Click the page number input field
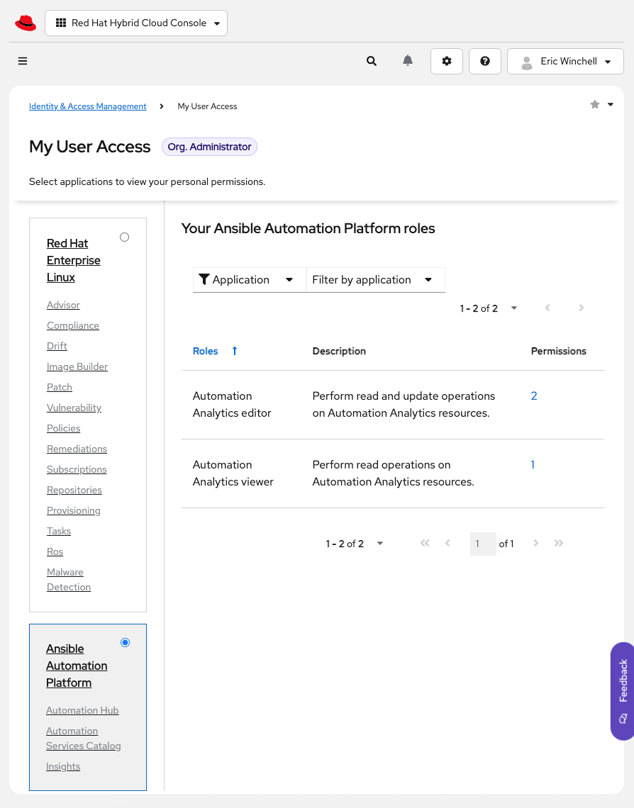The height and width of the screenshot is (808, 634). (482, 544)
